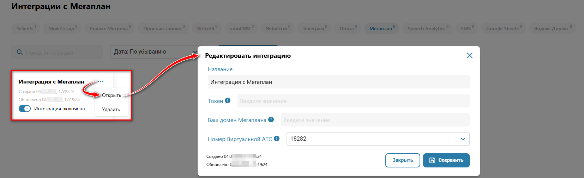
Task: Switch to the Мой Склад tab
Action: click(62, 29)
